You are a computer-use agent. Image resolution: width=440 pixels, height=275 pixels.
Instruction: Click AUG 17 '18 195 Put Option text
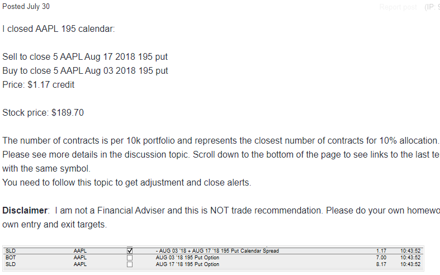pos(187,264)
